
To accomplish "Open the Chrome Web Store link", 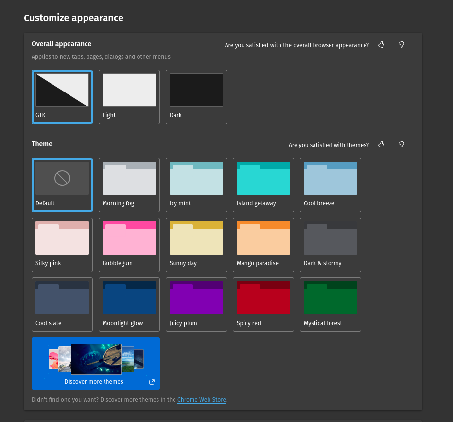I will 201,400.
